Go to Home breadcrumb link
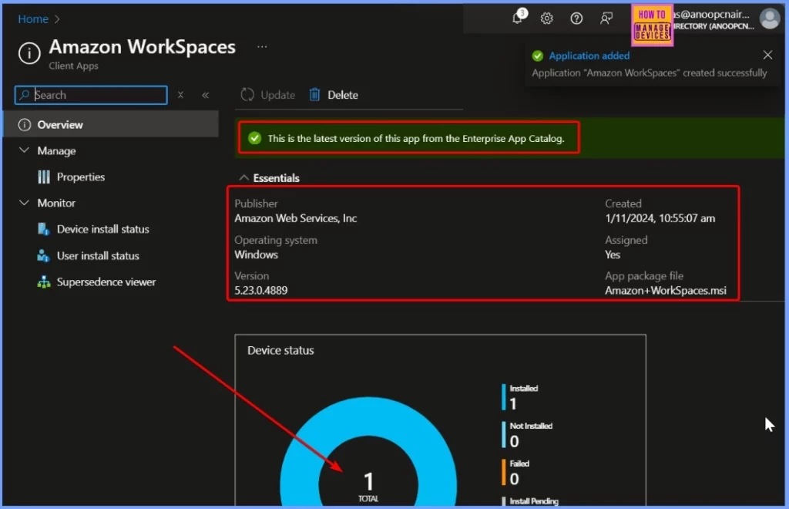Viewport: 789px width, 509px height. [x=33, y=19]
